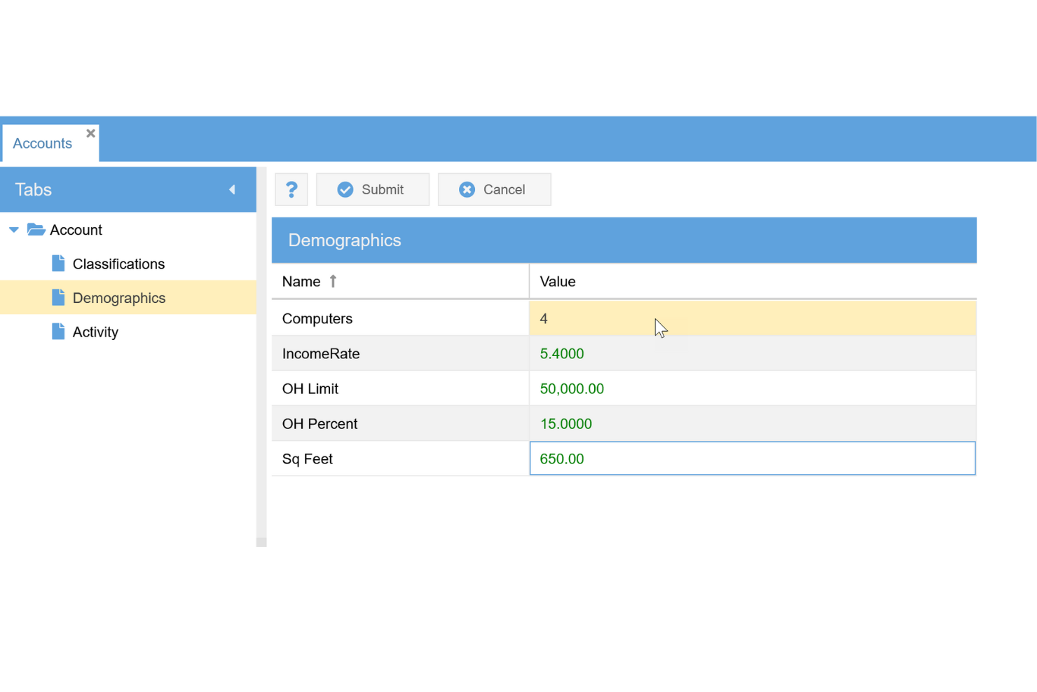
Task: Select Classifications in the Tabs tree
Action: pyautogui.click(x=118, y=263)
